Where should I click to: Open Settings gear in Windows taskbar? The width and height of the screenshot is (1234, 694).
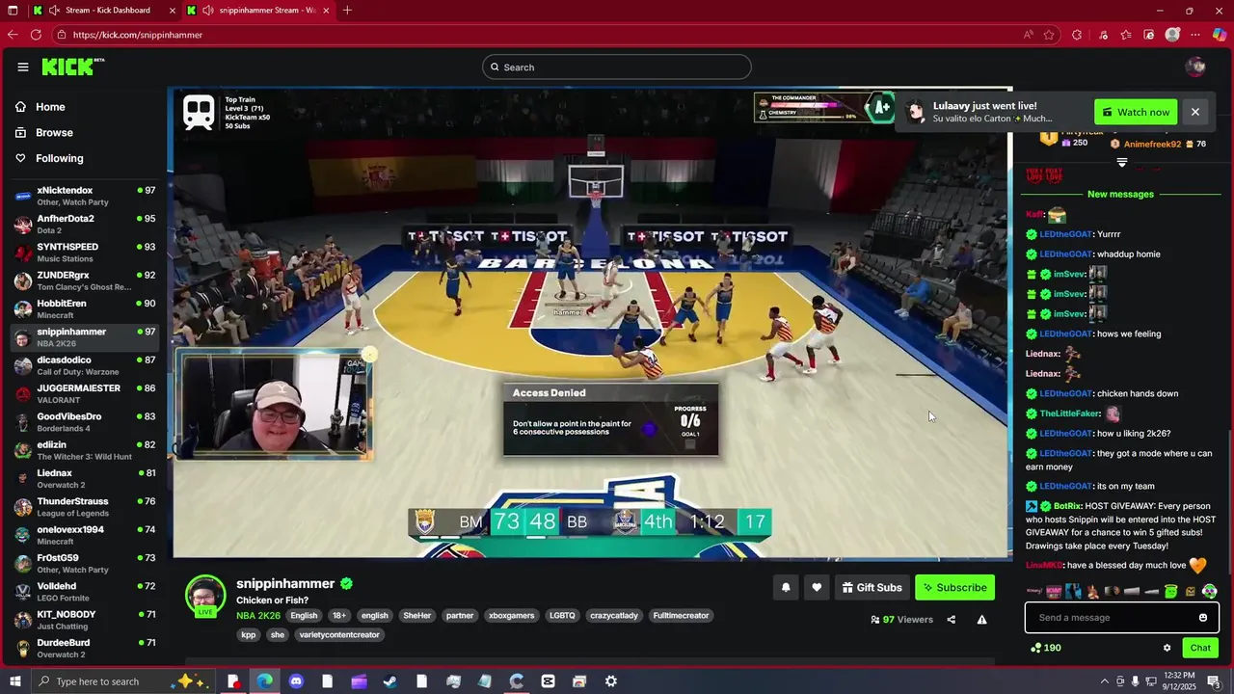pyautogui.click(x=610, y=681)
